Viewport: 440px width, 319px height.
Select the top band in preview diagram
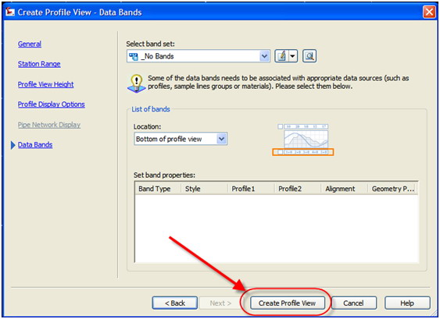303,126
